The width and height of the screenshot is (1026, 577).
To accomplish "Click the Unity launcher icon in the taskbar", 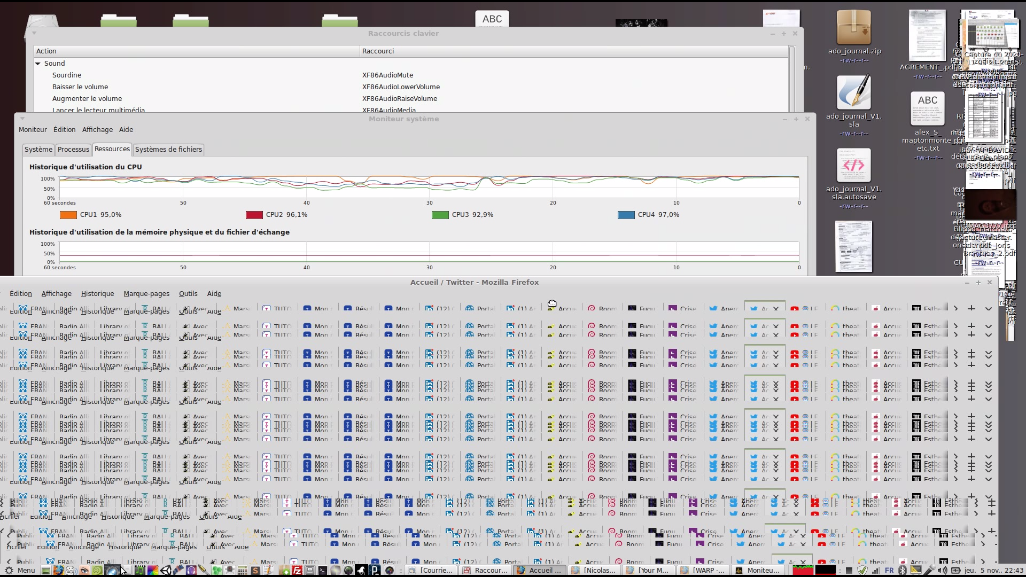I will click(166, 570).
